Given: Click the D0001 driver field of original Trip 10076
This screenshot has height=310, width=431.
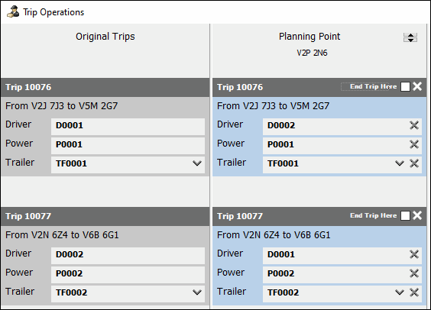Looking at the screenshot, I should tap(128, 126).
